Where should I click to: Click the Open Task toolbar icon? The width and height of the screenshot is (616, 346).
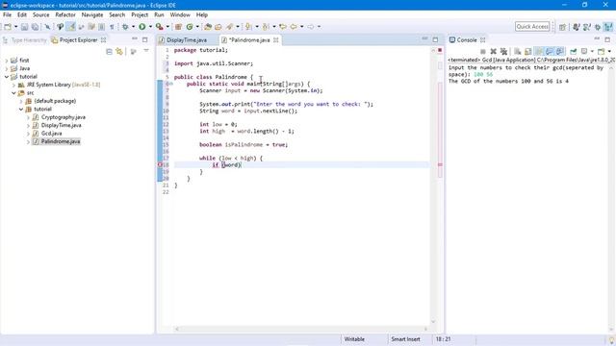(x=218, y=27)
